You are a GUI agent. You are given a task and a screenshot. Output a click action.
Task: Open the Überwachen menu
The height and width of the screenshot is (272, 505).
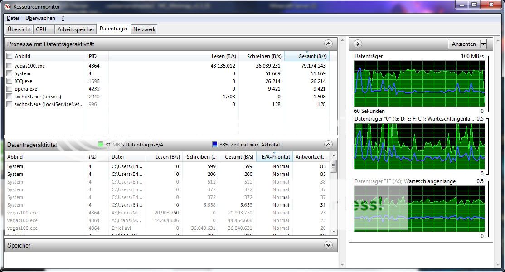40,18
